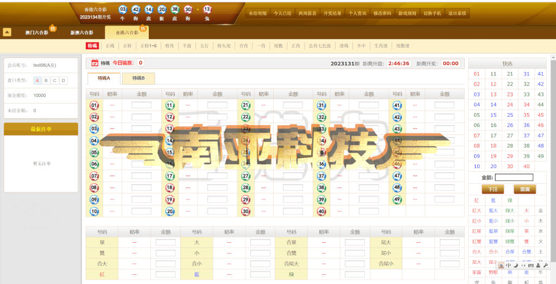Select 盘口类型 option D
556x284 pixels.
click(64, 80)
